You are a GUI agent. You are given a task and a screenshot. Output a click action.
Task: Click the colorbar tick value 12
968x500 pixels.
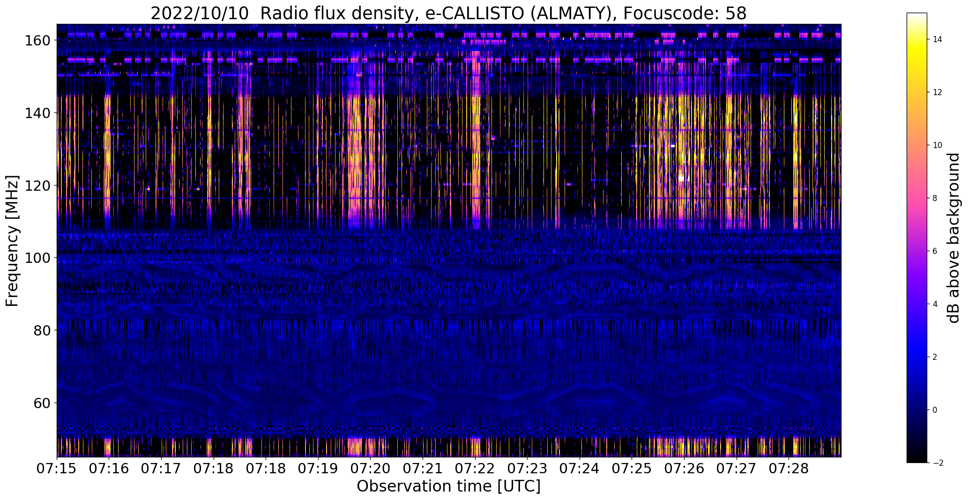[938, 92]
